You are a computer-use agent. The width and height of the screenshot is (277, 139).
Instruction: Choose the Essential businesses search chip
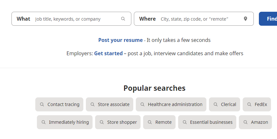[x=207, y=122]
